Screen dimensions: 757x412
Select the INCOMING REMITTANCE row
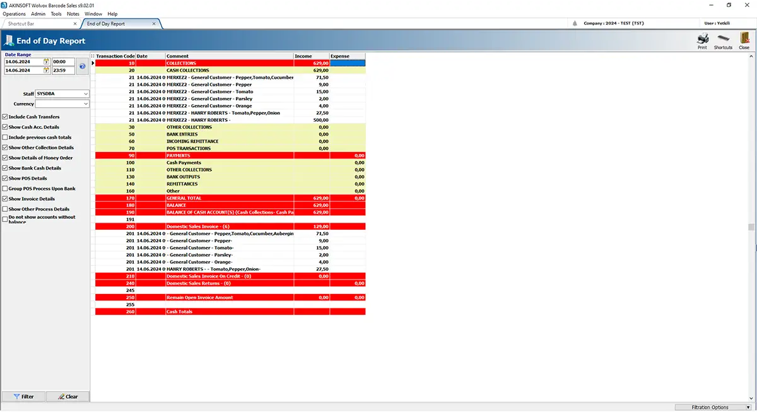(x=230, y=141)
